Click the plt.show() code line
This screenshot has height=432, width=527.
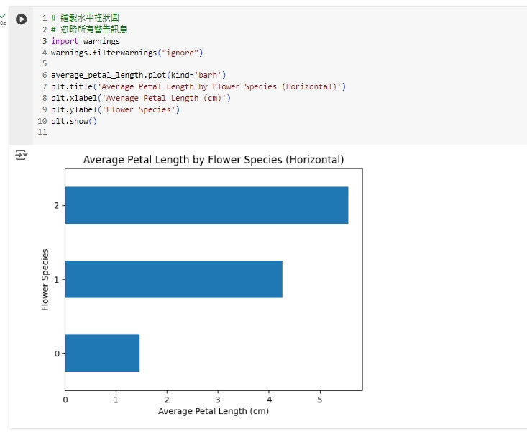[x=73, y=121]
